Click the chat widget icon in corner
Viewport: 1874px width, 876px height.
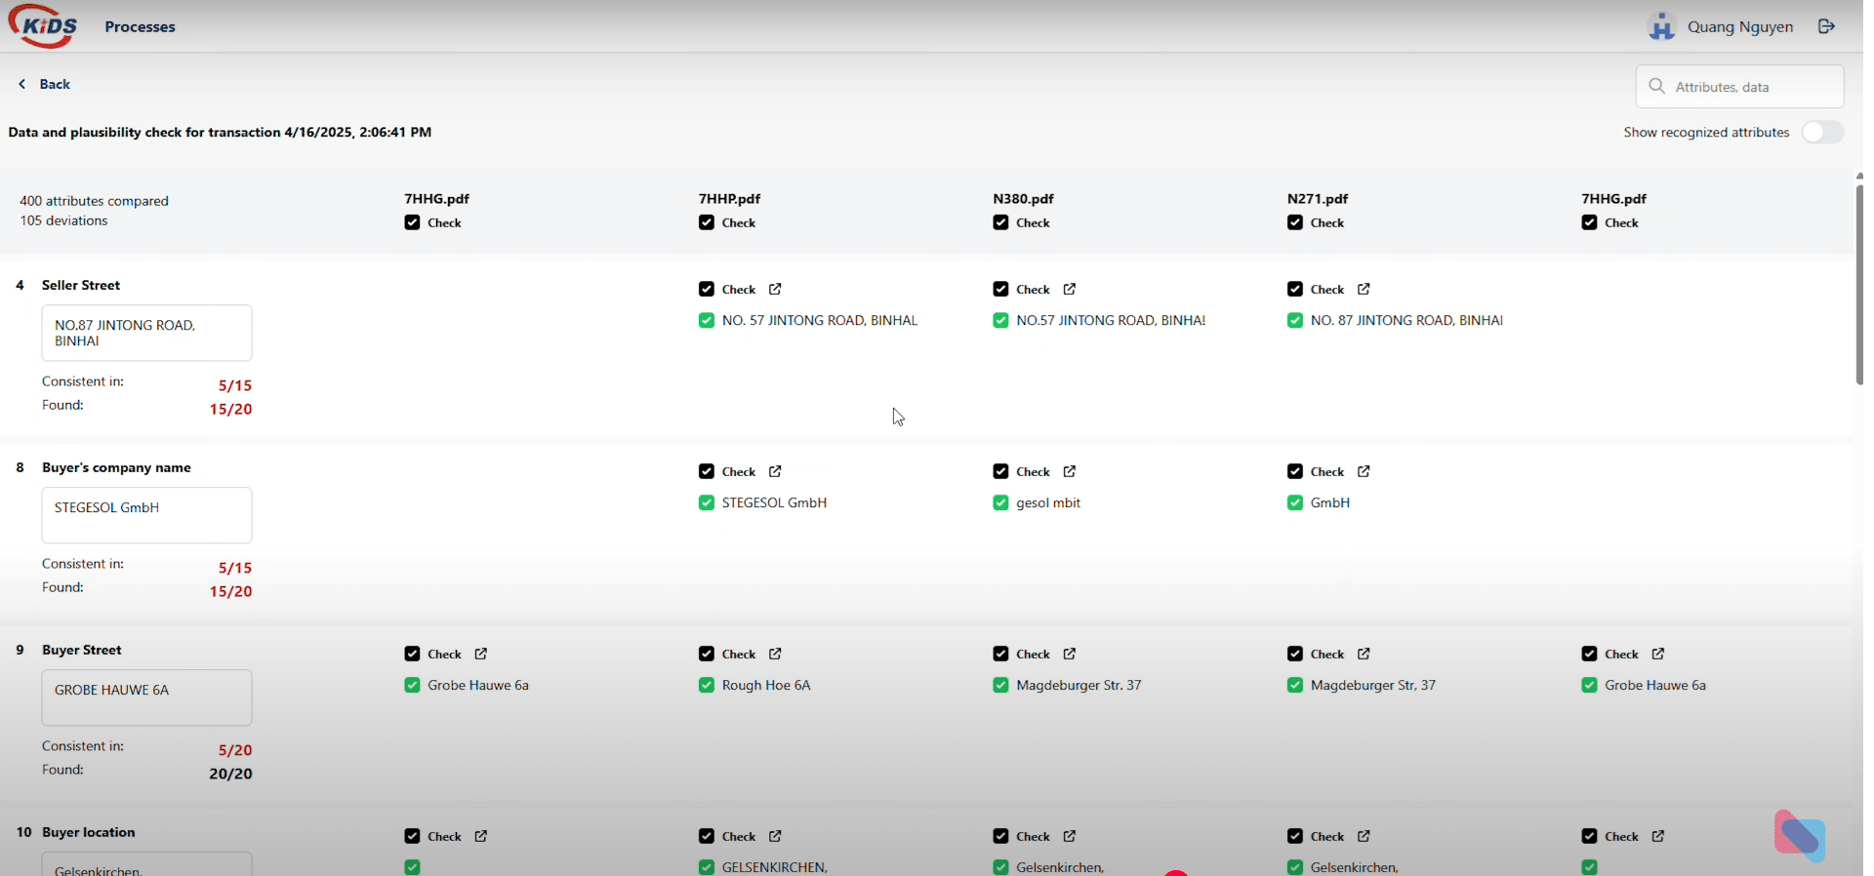(x=1799, y=836)
